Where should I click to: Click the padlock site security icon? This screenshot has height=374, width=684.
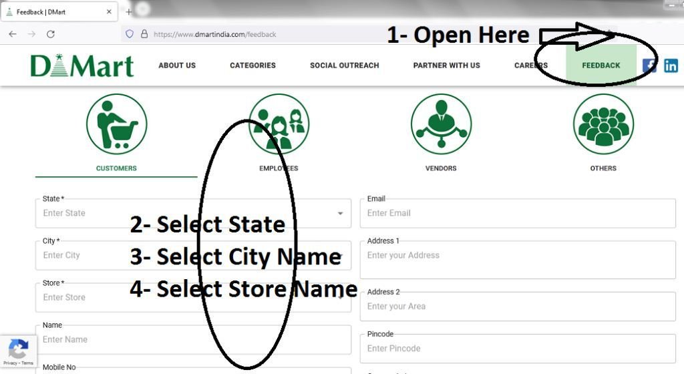144,34
